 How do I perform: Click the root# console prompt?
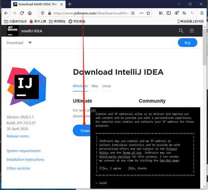point(101,183)
